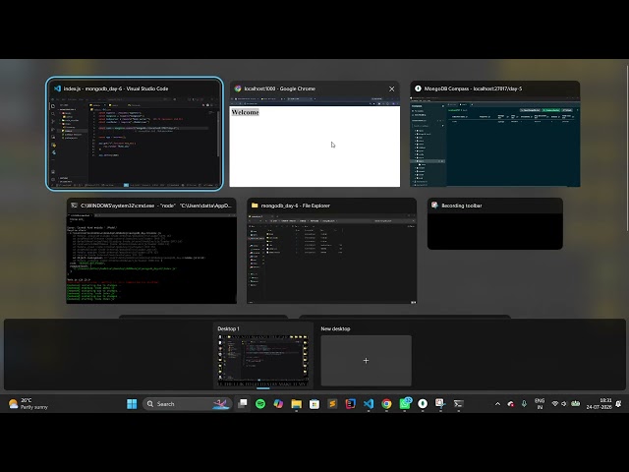Select the Visual Studio Code window thumbnail
This screenshot has width=629, height=472.
(135, 134)
